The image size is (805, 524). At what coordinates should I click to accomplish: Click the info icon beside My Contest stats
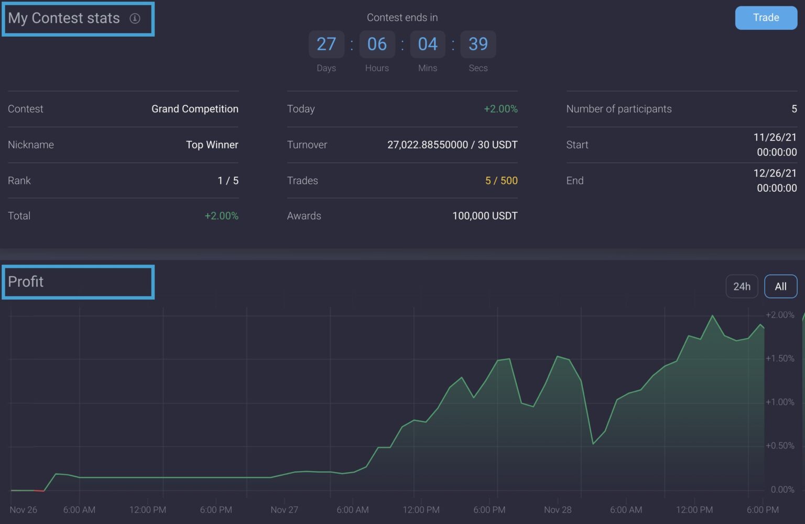point(135,18)
